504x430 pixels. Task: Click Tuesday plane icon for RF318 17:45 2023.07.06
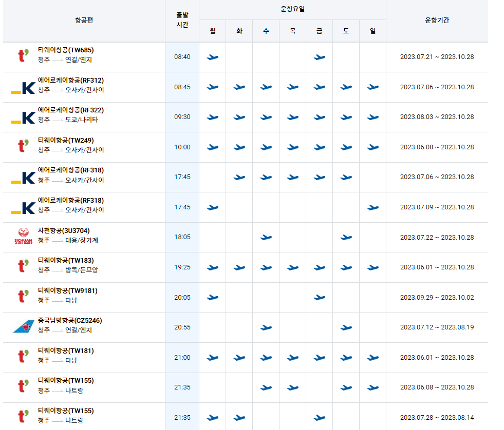pyautogui.click(x=239, y=177)
